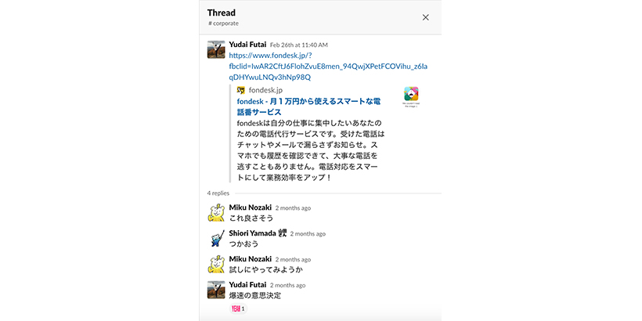This screenshot has width=642, height=321.
Task: Click the 4 replies divider label
Action: (218, 193)
